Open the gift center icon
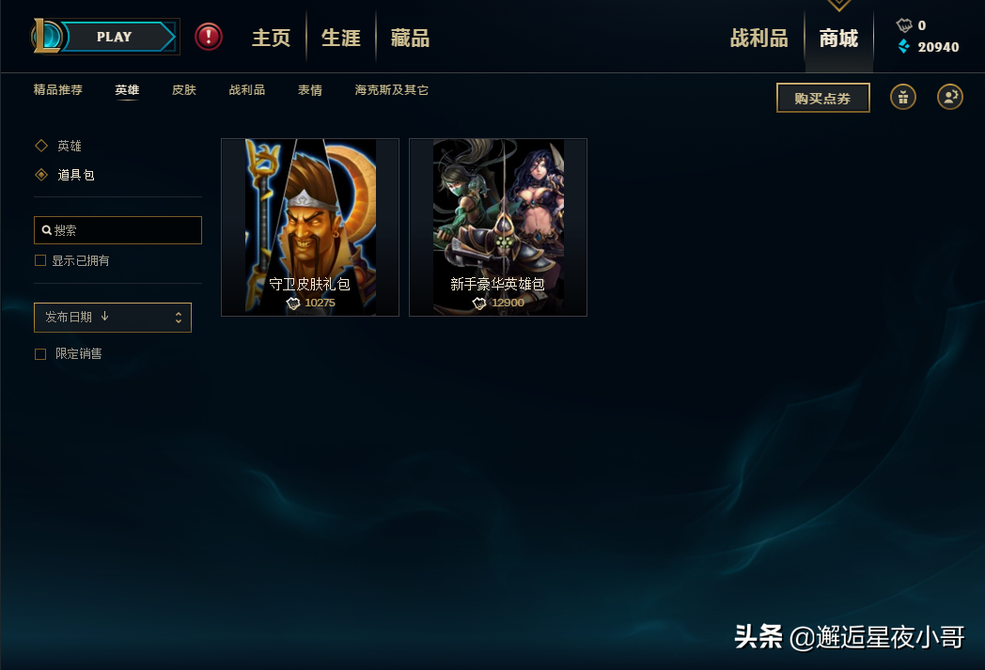 click(902, 98)
